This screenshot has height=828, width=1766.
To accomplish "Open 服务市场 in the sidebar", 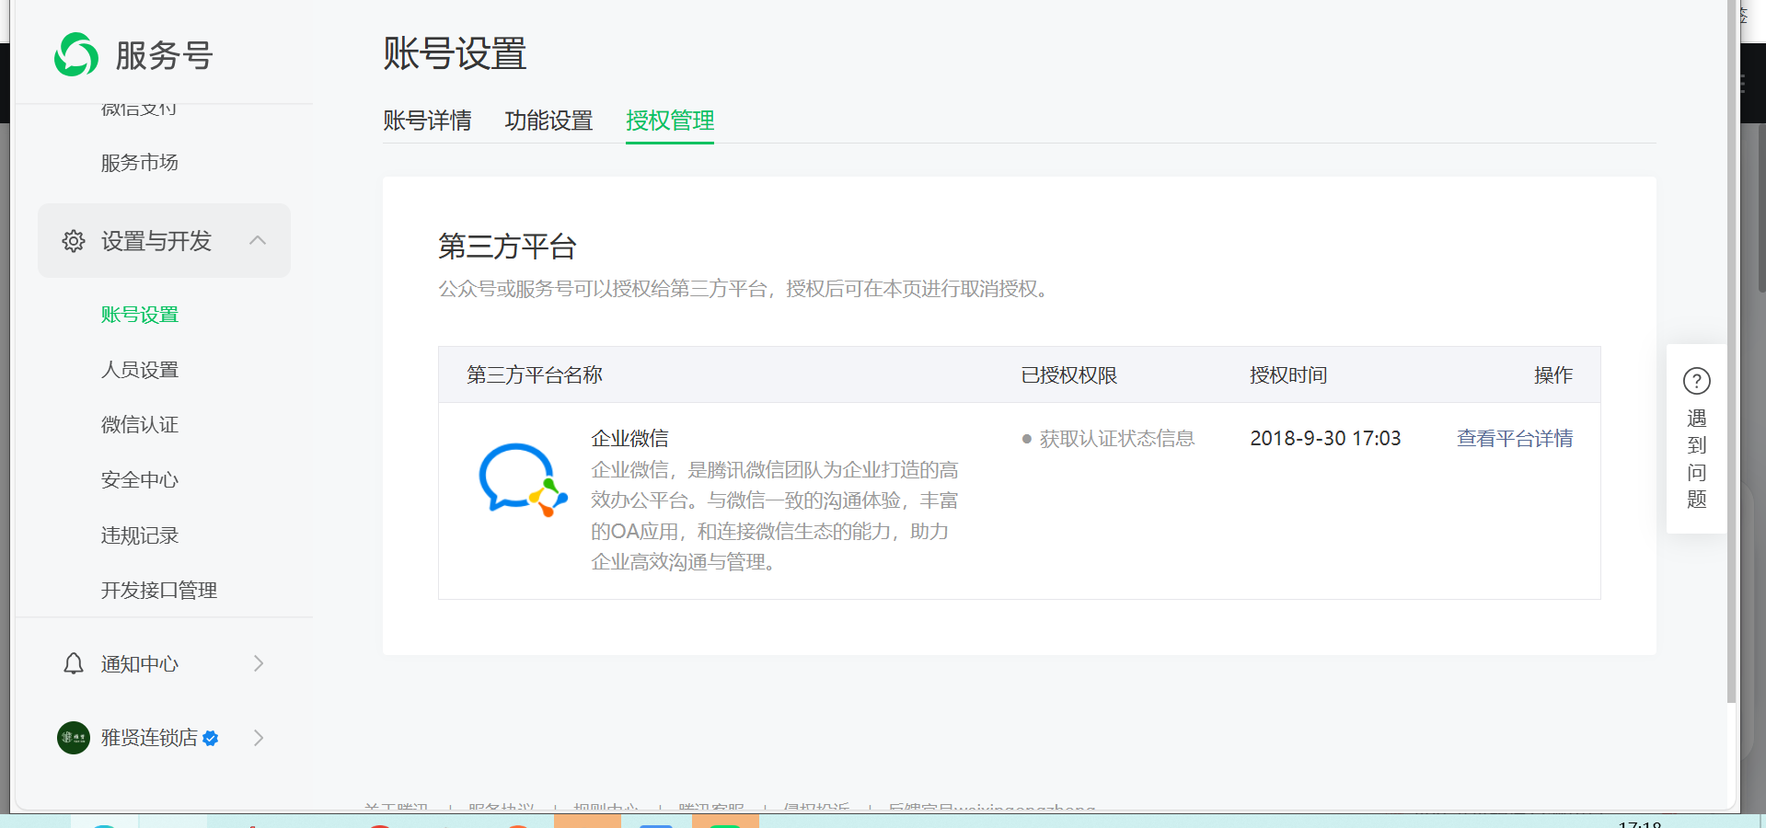I will tap(140, 163).
